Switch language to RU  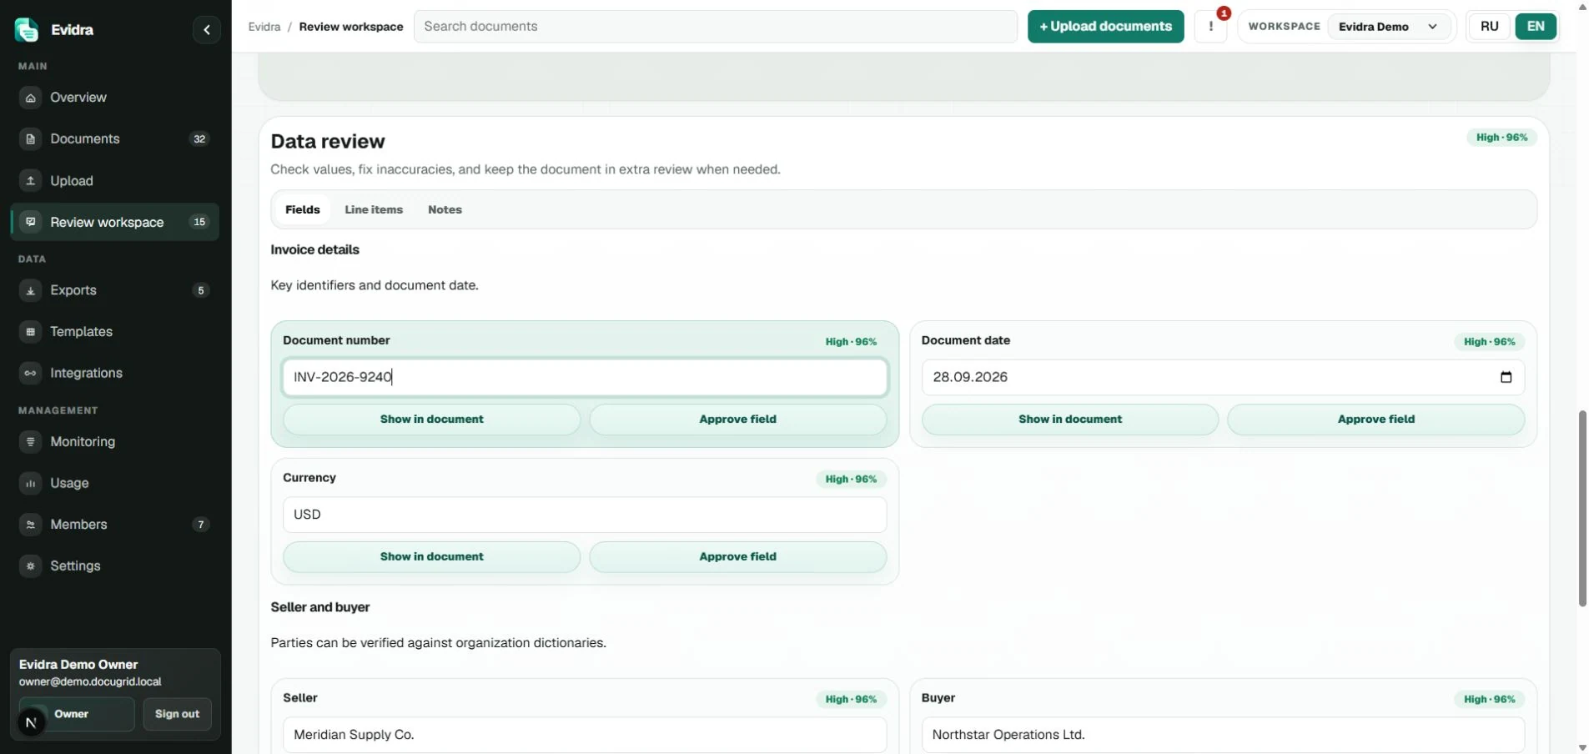click(1489, 27)
